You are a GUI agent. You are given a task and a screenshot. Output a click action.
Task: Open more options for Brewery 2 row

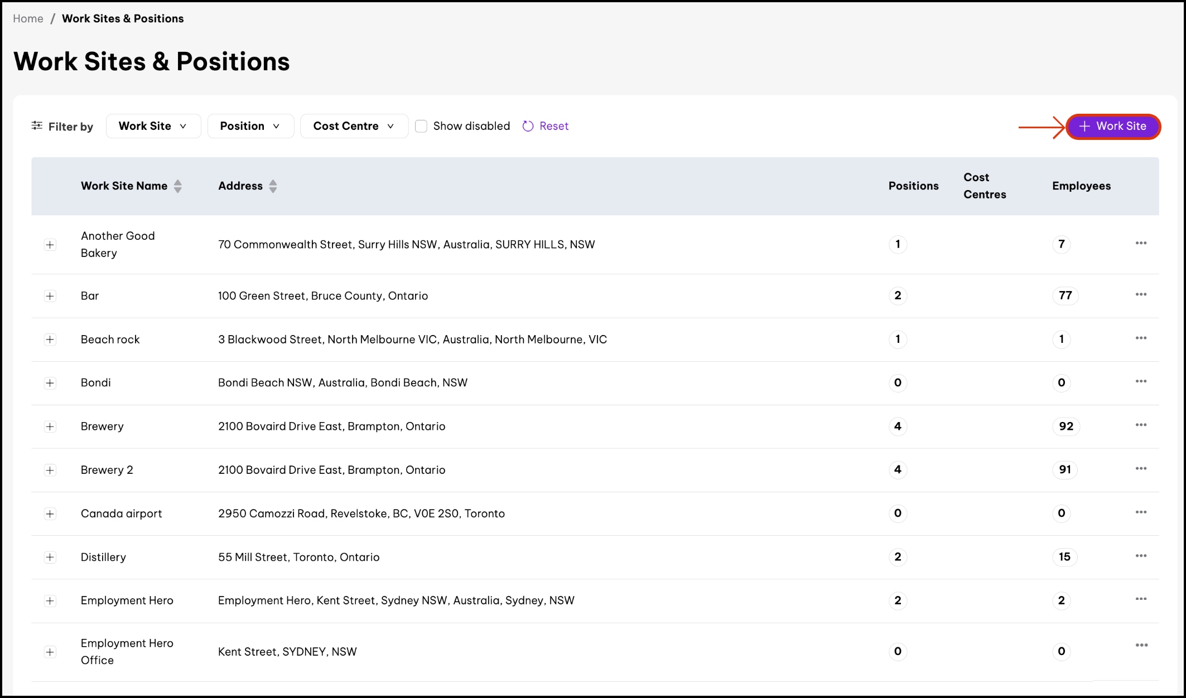click(x=1141, y=469)
